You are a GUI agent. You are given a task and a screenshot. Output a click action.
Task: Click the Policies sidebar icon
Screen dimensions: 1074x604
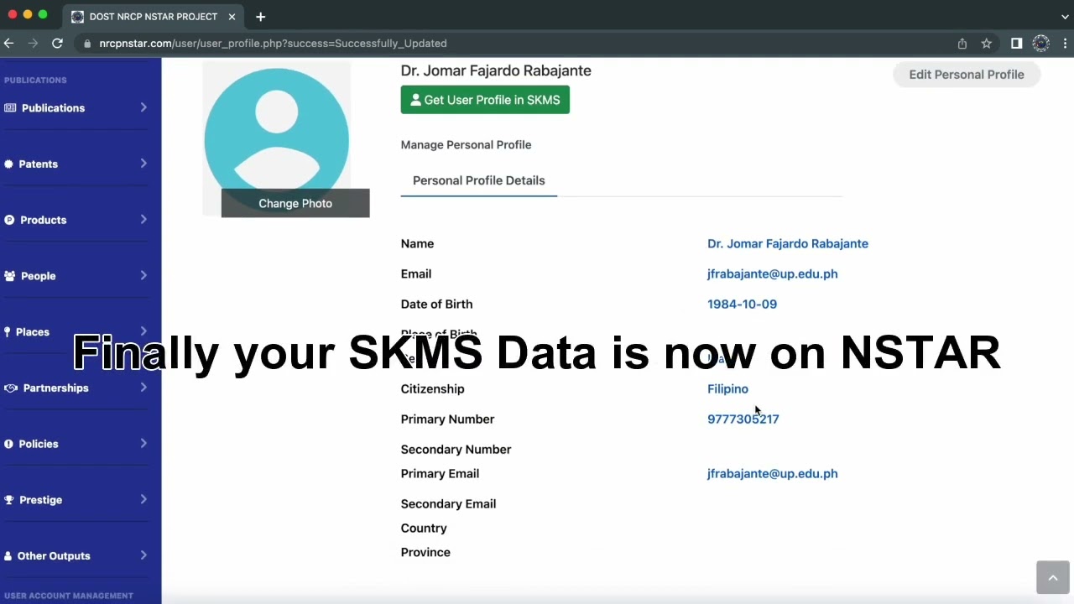pyautogui.click(x=9, y=444)
